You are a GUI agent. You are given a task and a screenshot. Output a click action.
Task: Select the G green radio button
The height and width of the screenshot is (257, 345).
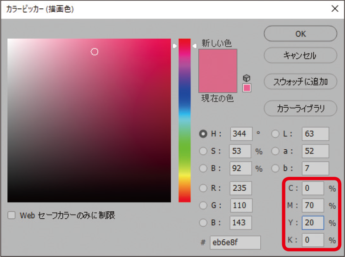pyautogui.click(x=203, y=205)
